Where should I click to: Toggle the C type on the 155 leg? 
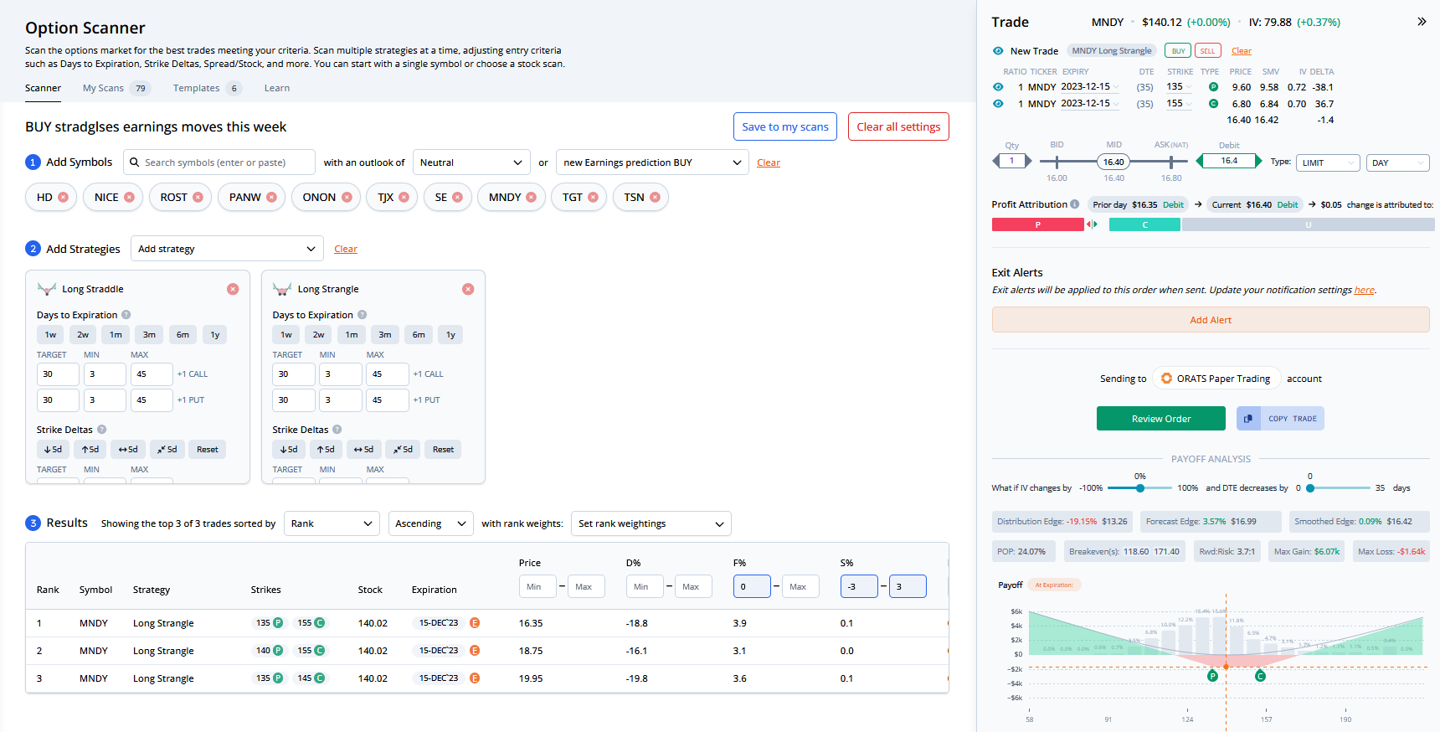(1213, 104)
